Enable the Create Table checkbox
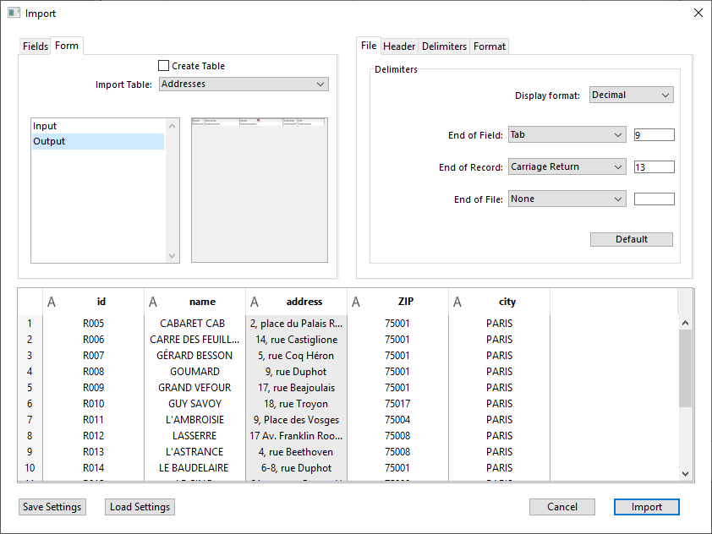Screen dimensions: 712x534 point(164,66)
